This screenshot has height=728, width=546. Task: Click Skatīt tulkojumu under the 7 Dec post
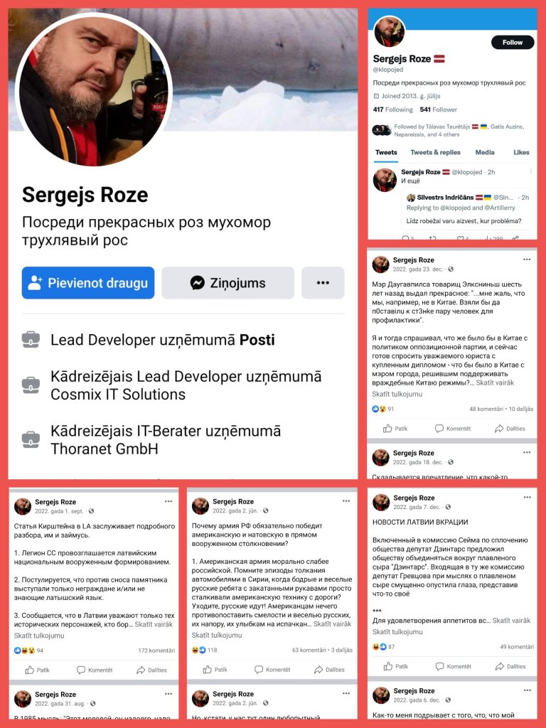397,632
